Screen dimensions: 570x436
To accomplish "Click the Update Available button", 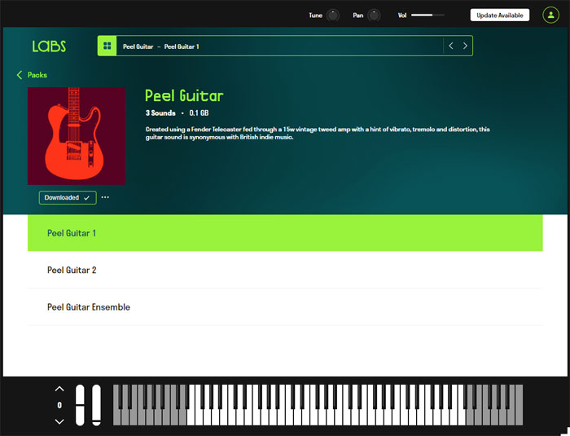I will pyautogui.click(x=499, y=15).
